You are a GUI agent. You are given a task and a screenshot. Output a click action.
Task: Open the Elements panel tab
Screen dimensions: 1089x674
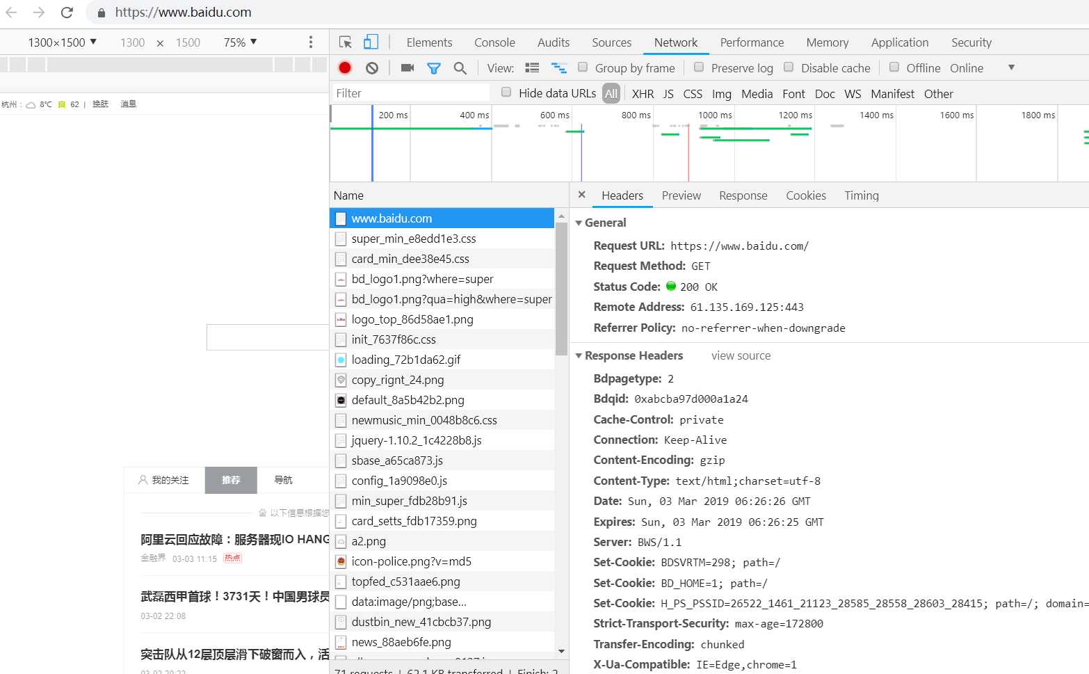point(429,42)
